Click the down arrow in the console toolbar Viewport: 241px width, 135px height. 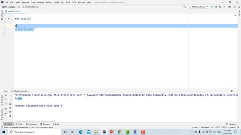[10, 99]
